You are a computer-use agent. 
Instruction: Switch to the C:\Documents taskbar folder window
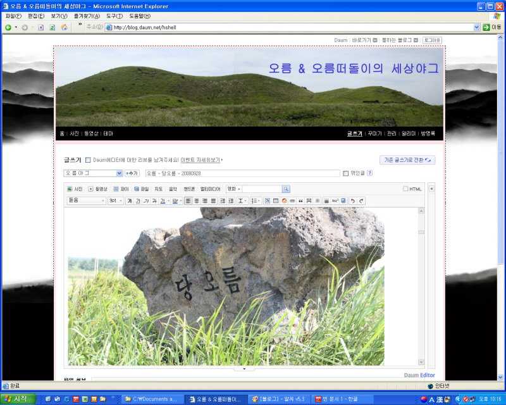coord(154,399)
